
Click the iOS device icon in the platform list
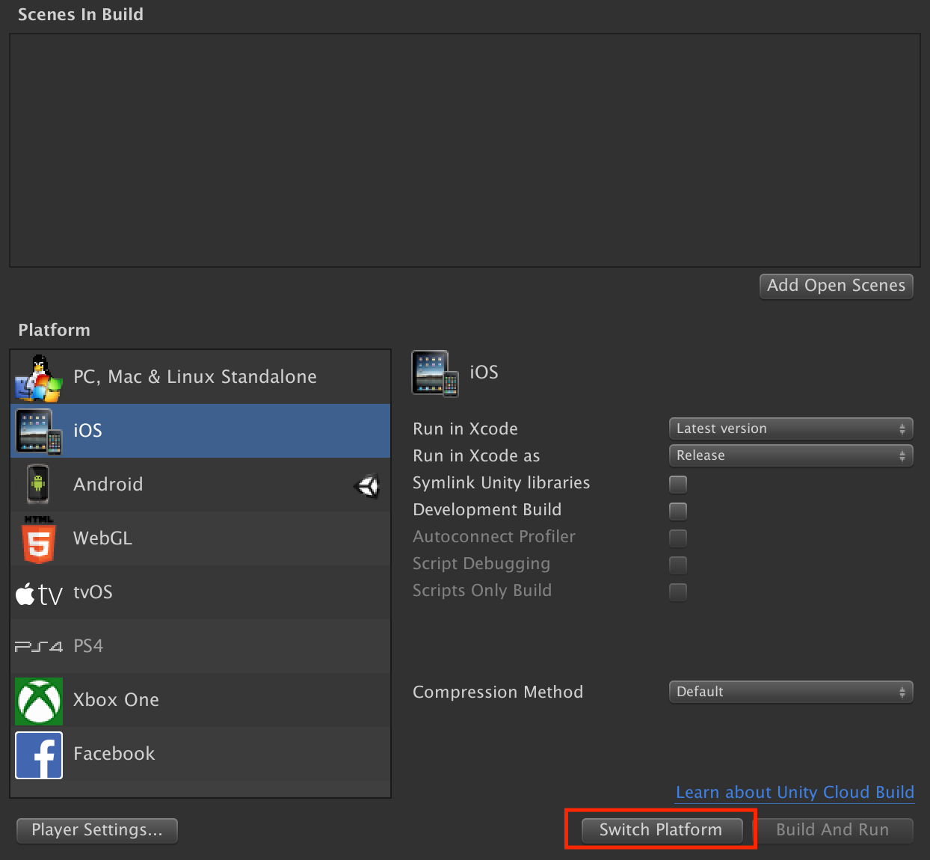39,431
